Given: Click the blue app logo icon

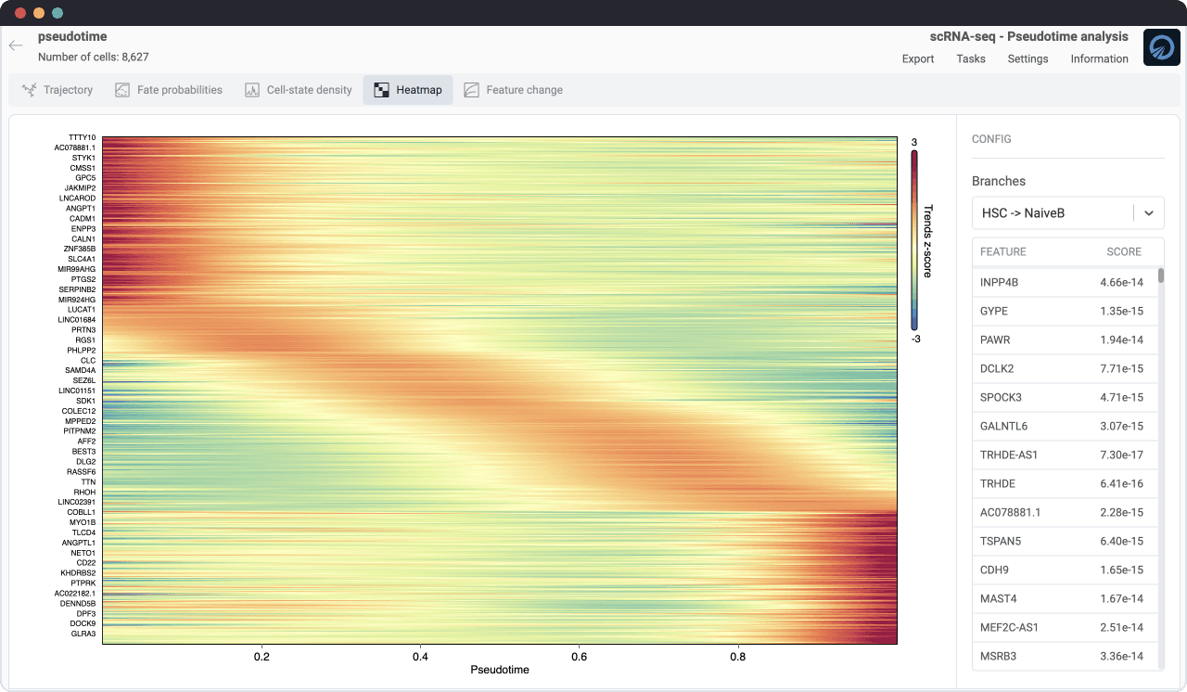Looking at the screenshot, I should tap(1161, 47).
